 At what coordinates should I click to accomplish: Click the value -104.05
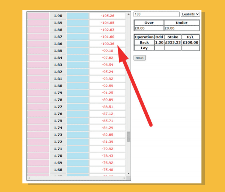[108, 23]
